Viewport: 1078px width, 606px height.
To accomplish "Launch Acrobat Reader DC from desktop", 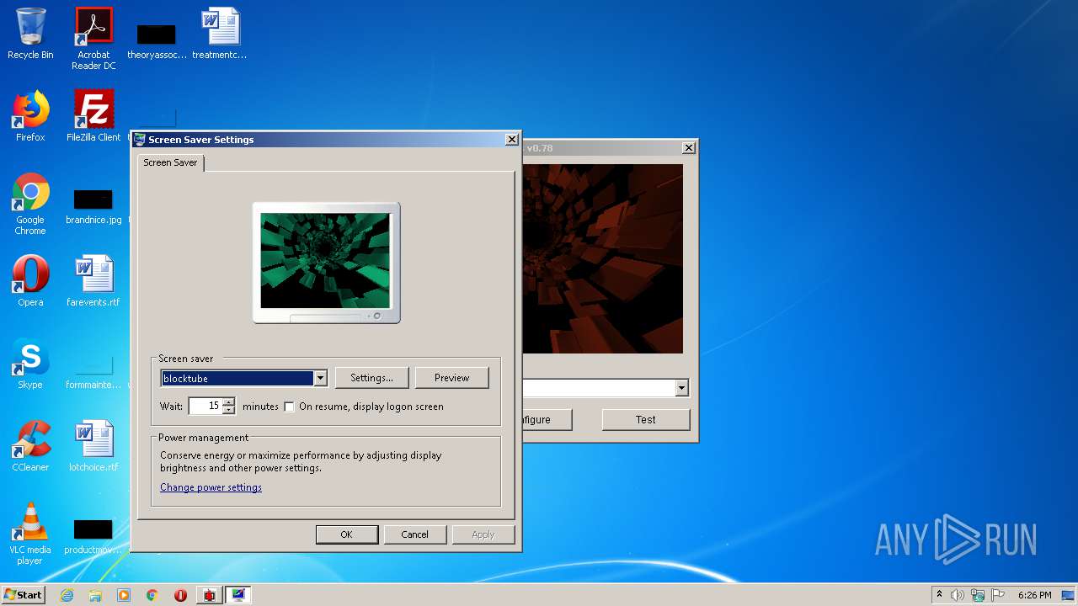I will pyautogui.click(x=93, y=40).
